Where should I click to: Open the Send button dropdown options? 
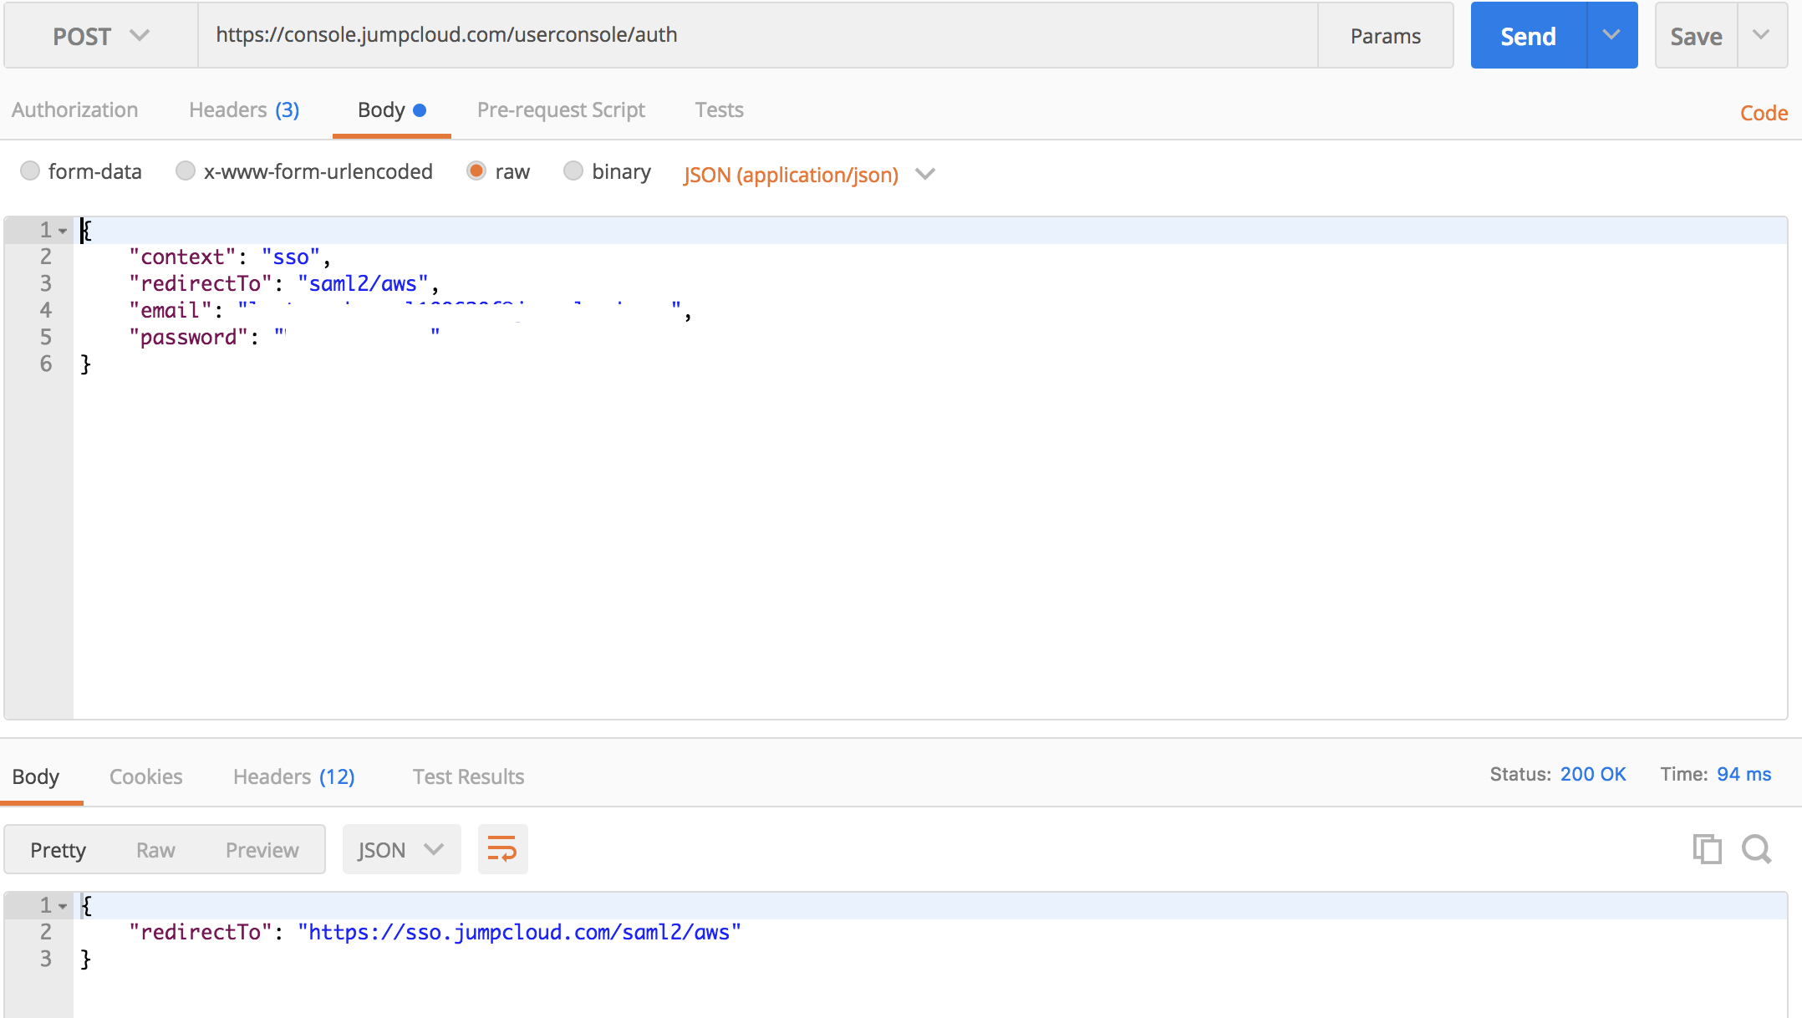(x=1611, y=35)
